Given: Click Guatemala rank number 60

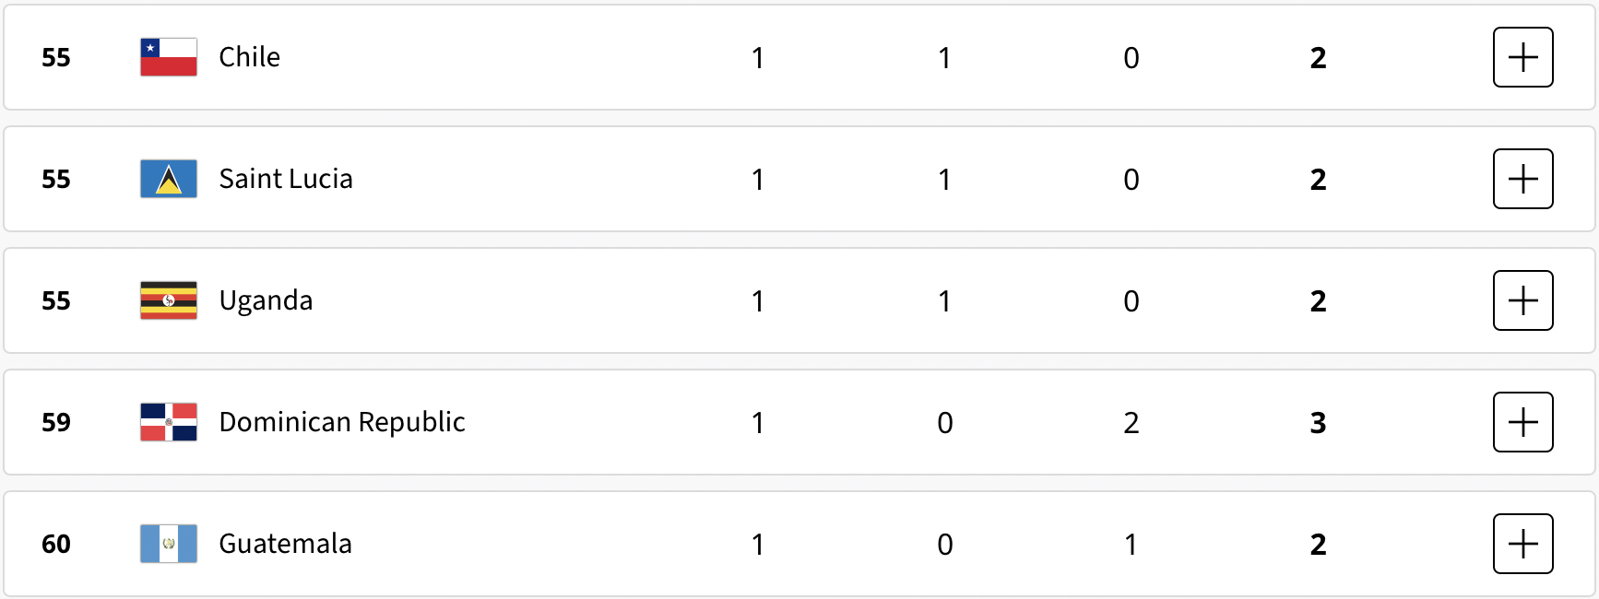Looking at the screenshot, I should [56, 544].
